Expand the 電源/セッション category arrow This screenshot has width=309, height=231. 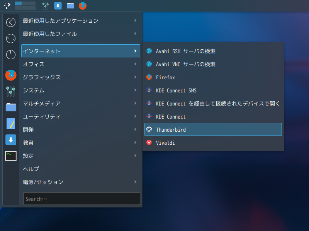136,182
